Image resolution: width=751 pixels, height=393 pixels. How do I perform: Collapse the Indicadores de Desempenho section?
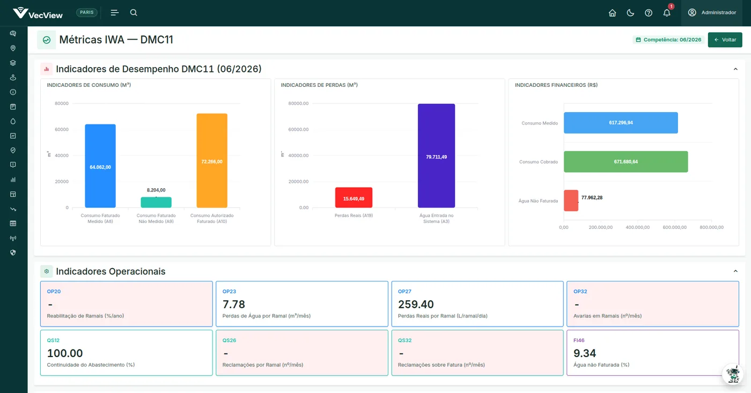(x=735, y=69)
